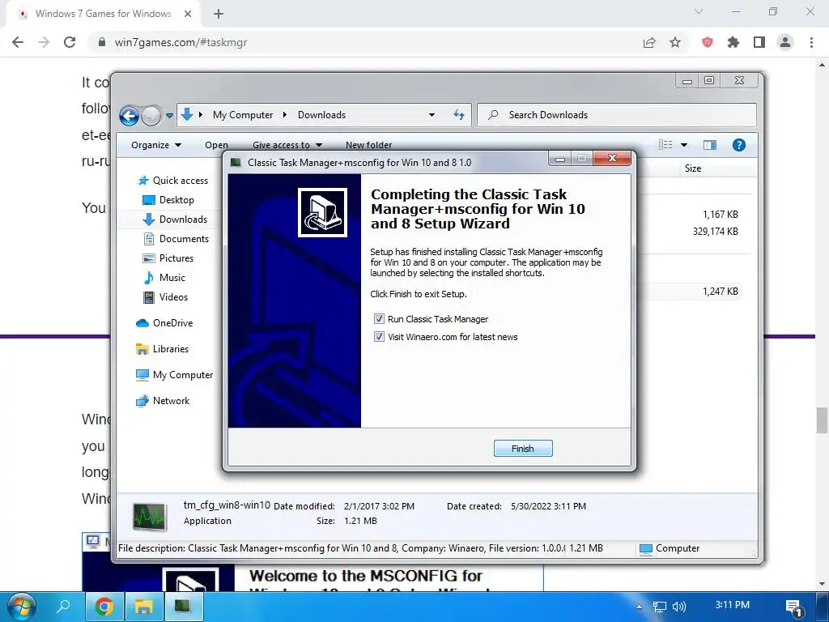Image resolution: width=829 pixels, height=622 pixels.
Task: Select the file sized 1,247 KB
Action: [x=720, y=292]
